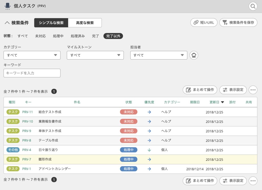Viewport: 262px width, 190px height.
Task: Filter by 処理済み status
Action: pyautogui.click(x=78, y=36)
